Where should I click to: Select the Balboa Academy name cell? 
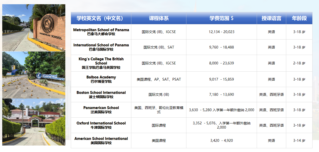tap(101, 79)
